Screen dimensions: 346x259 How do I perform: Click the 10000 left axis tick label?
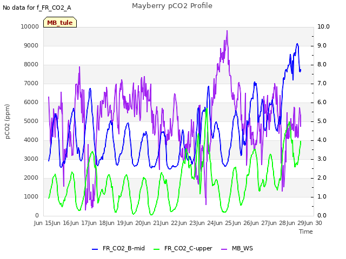coord(30,26)
